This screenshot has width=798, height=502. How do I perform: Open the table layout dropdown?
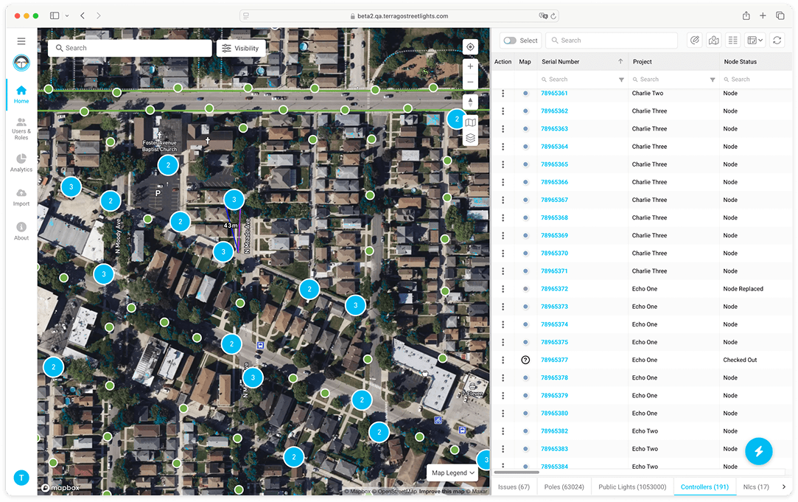point(755,41)
